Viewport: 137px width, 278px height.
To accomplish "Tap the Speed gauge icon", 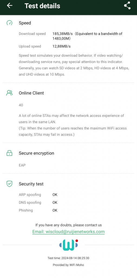I will pyautogui.click(x=9, y=23).
